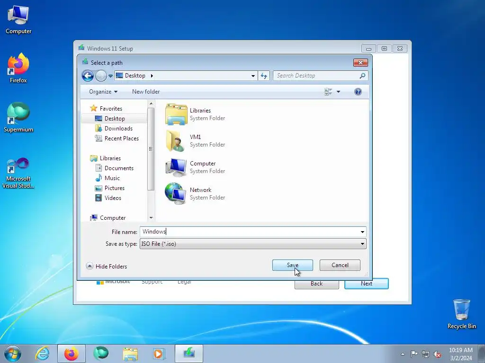The height and width of the screenshot is (363, 485).
Task: Open Action Center flag icon
Action: point(414,354)
